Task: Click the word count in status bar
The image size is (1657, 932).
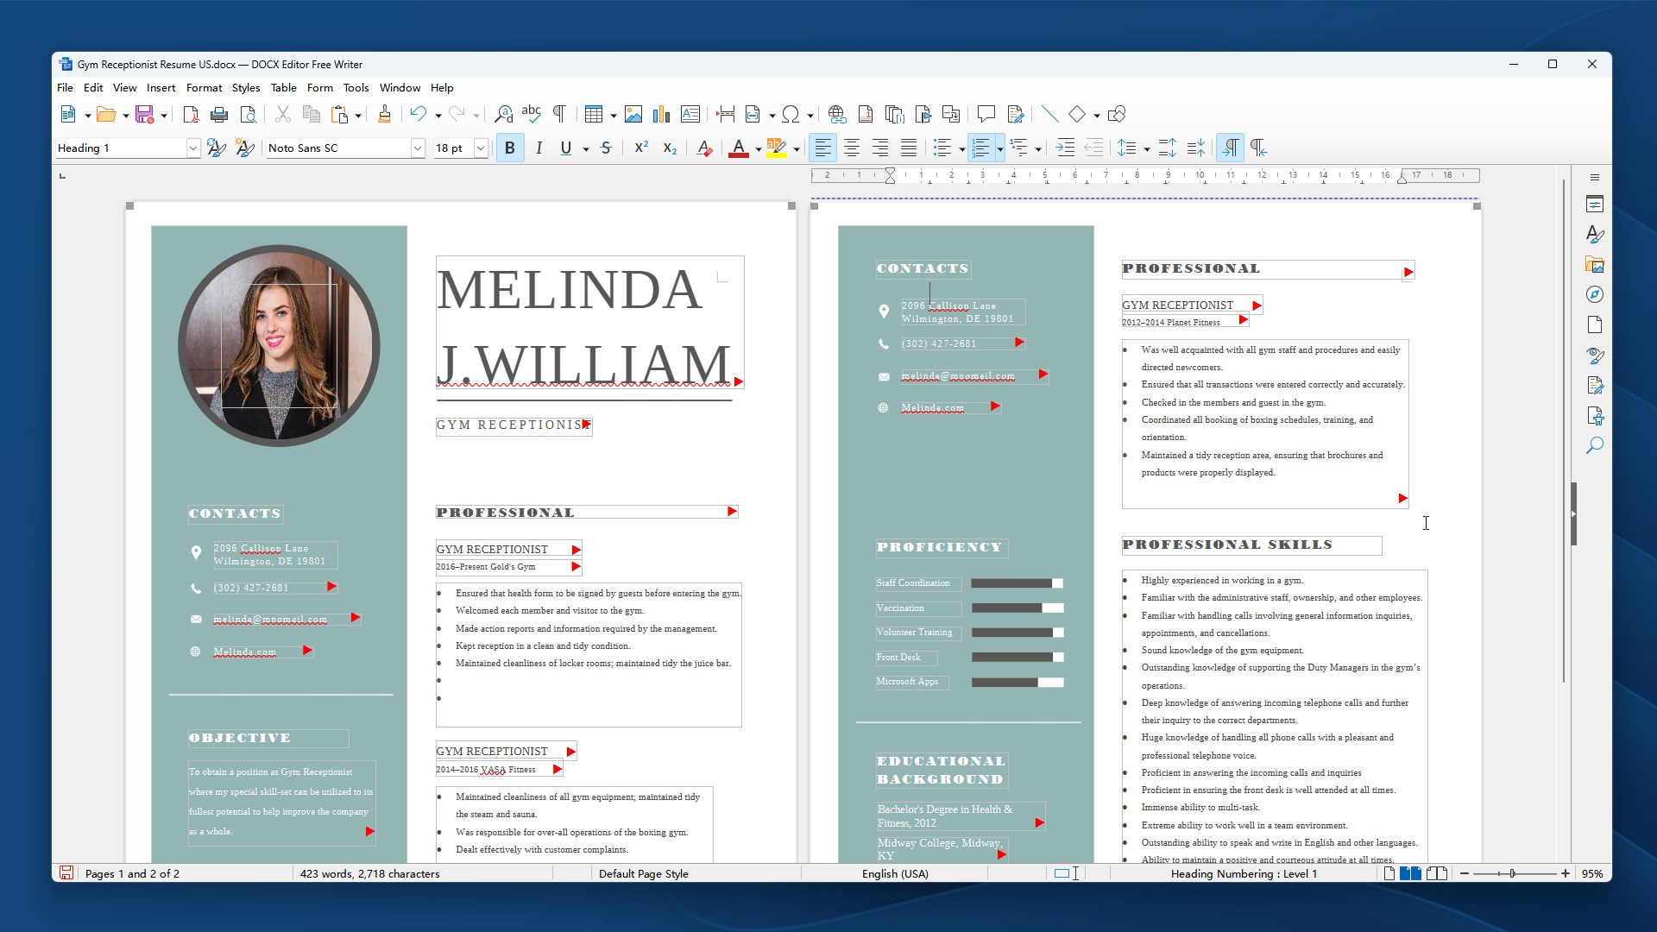Action: 369,873
